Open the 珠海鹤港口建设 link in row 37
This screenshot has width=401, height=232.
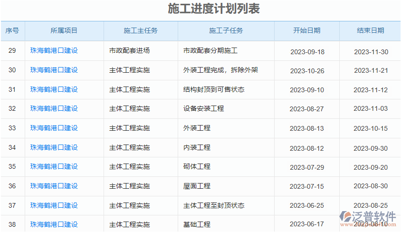point(54,206)
